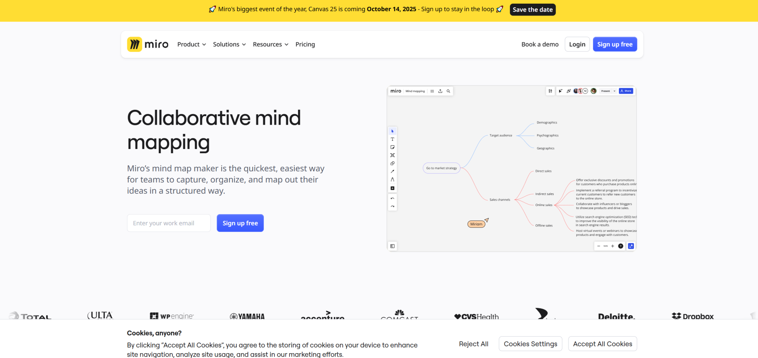Viewport: 758px width, 358px height.
Task: Open the apps and shapes icon top right
Action: point(550,91)
